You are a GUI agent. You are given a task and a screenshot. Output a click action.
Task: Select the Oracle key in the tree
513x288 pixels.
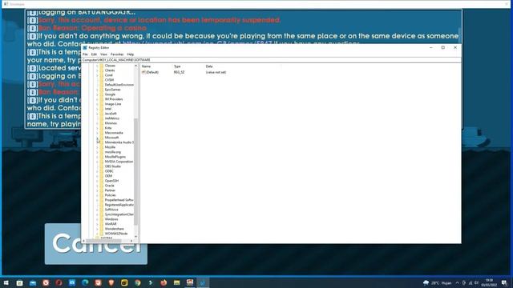(x=110, y=186)
